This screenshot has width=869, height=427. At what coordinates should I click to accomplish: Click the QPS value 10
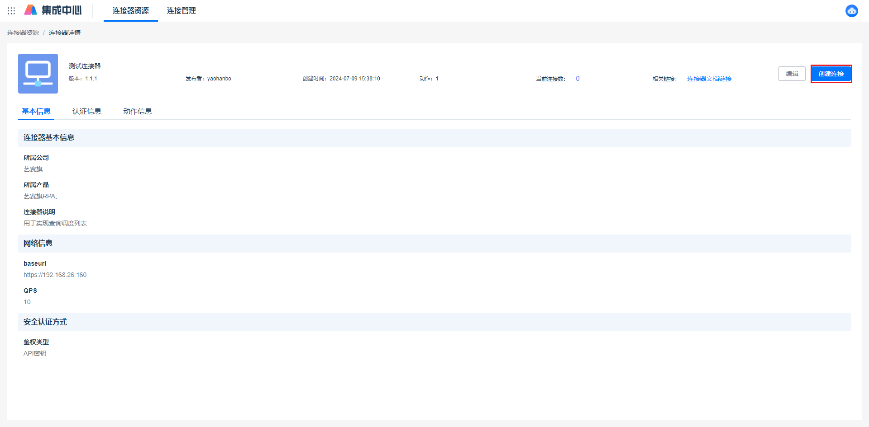[27, 302]
